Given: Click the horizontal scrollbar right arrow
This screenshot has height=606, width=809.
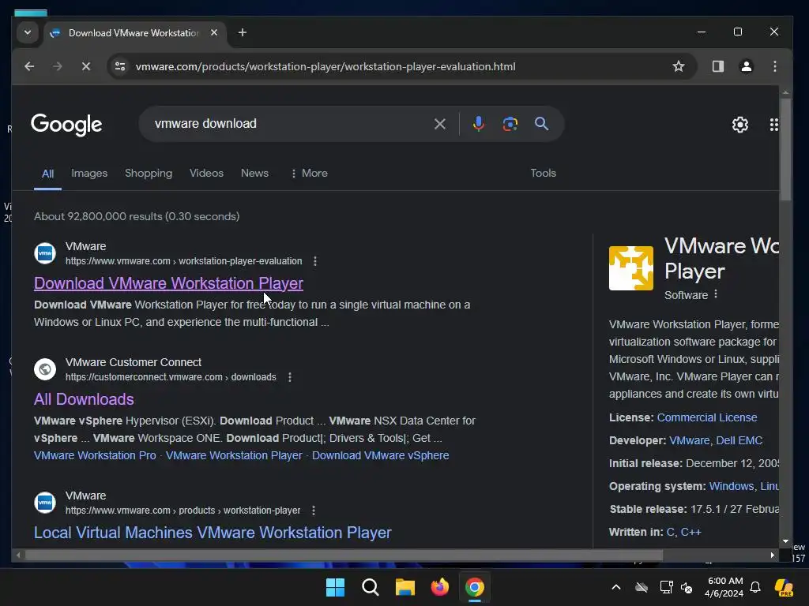Looking at the screenshot, I should tap(773, 555).
